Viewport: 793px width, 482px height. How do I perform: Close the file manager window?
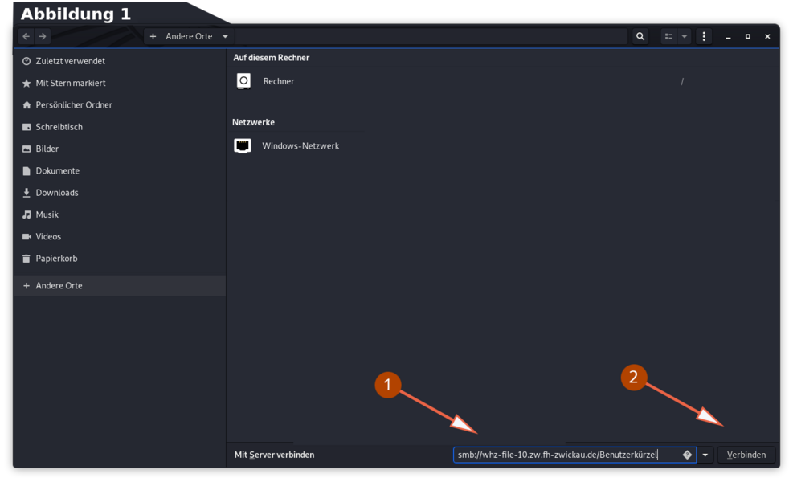[x=767, y=36]
